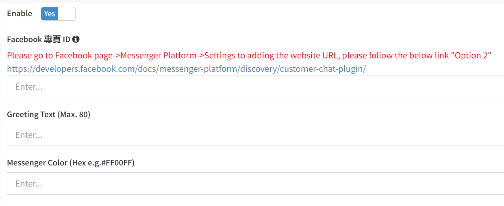Click "Messenger Platform" in the red instruction
504x206 pixels.
[159, 56]
